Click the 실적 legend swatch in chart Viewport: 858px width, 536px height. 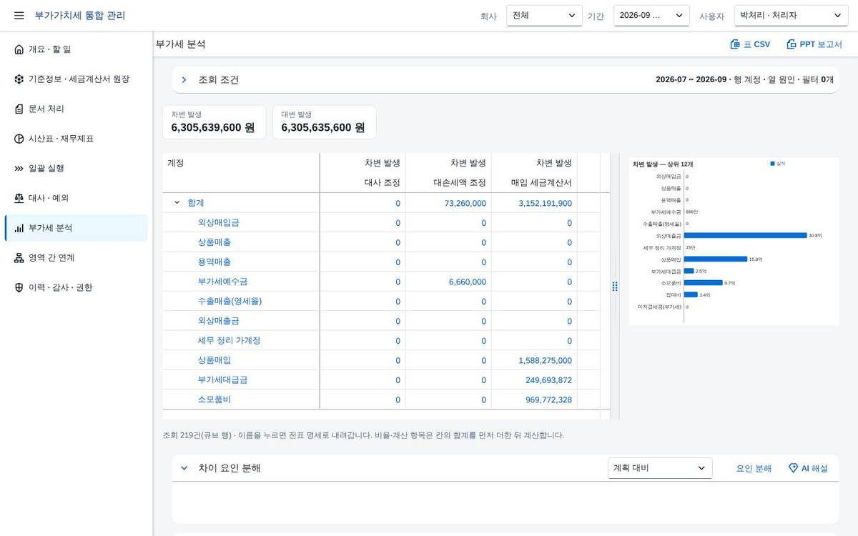pos(772,164)
